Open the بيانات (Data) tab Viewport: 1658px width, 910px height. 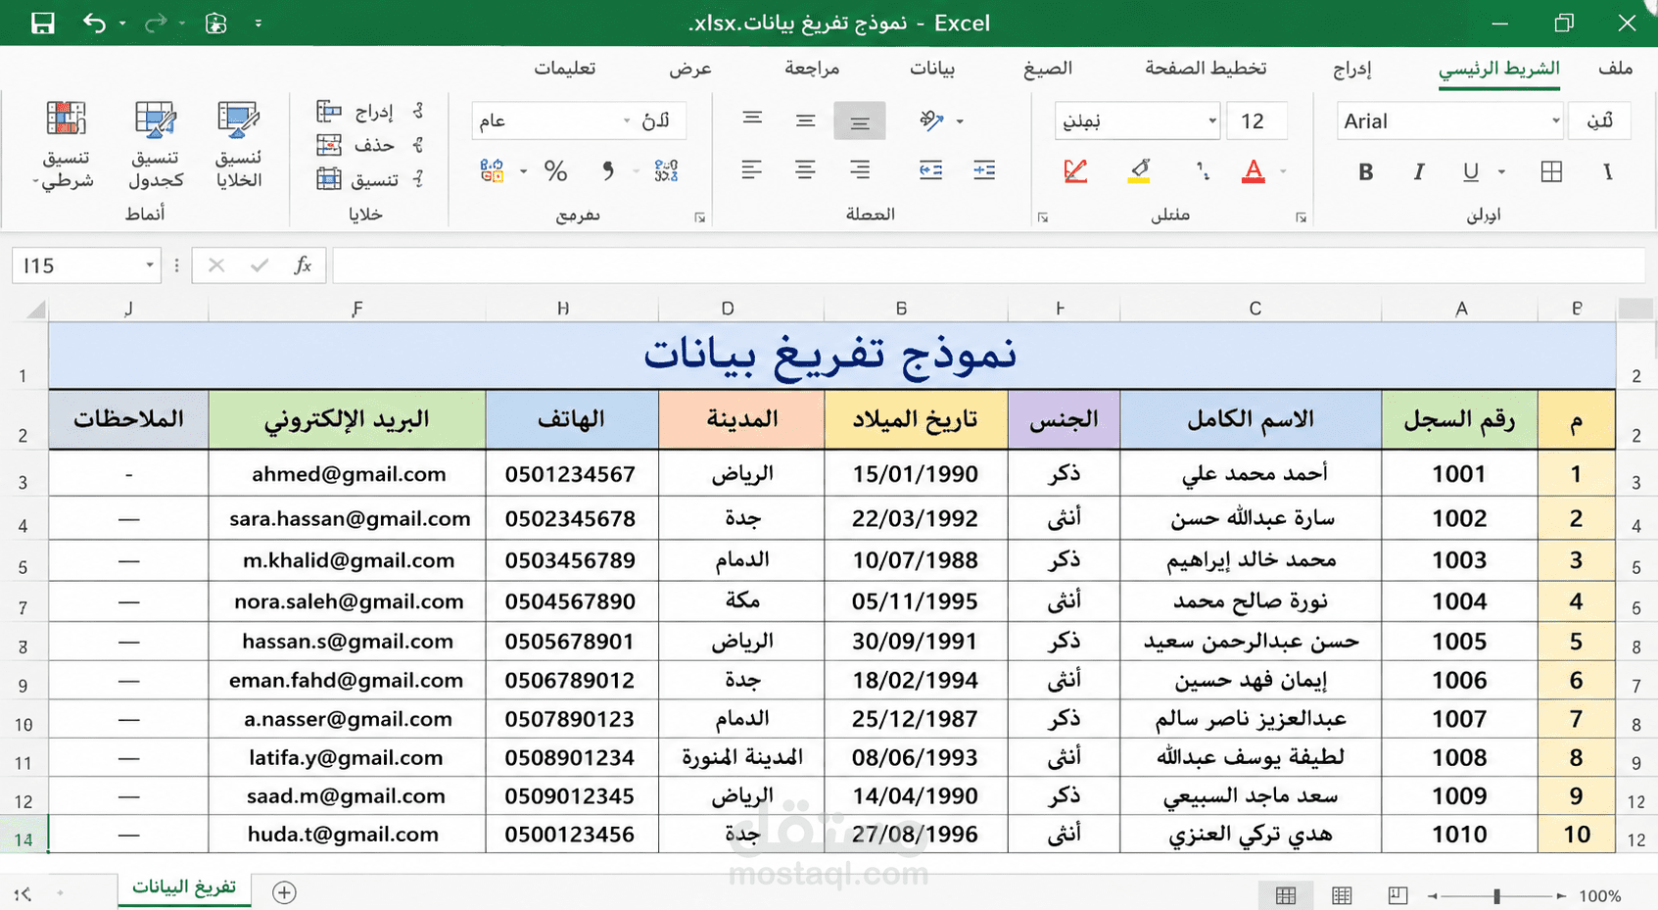(x=932, y=69)
